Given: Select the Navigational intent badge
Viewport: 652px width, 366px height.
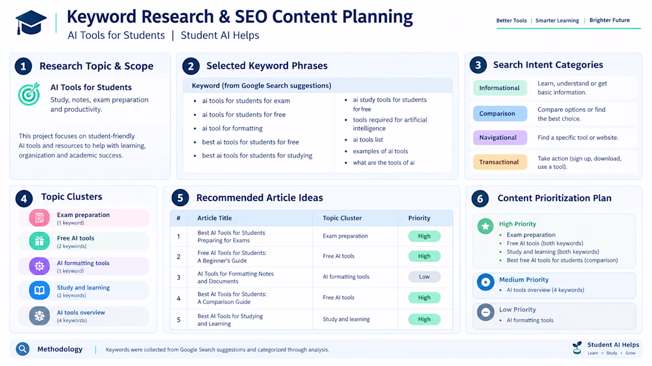Looking at the screenshot, I should (x=500, y=137).
